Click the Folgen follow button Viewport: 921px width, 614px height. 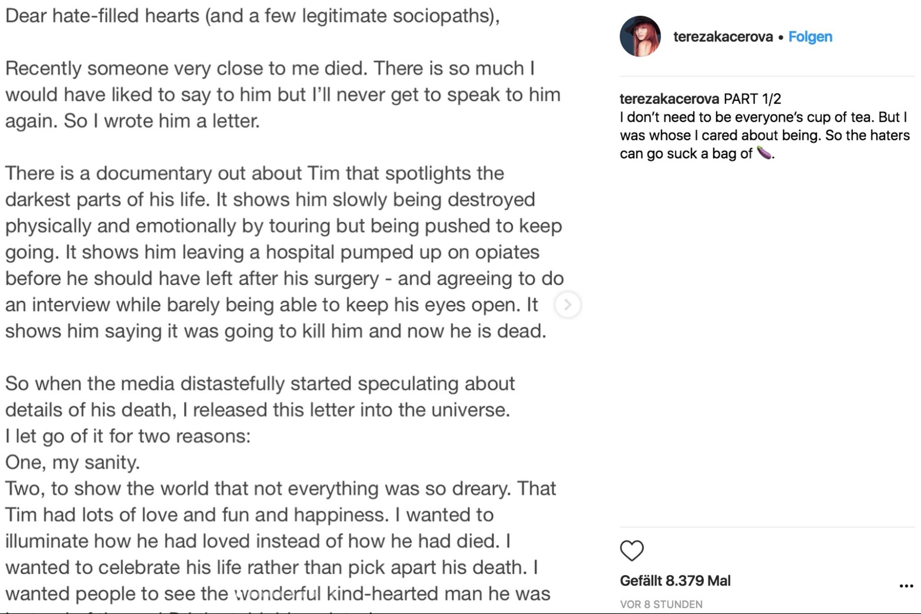click(810, 36)
